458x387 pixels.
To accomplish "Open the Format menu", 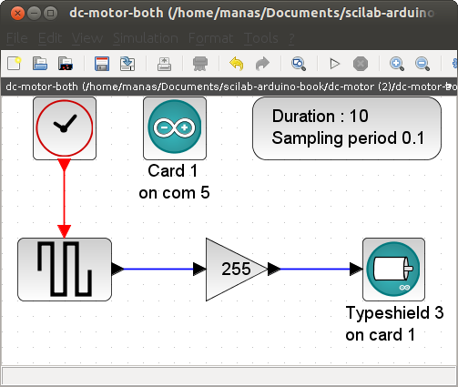I will [210, 38].
